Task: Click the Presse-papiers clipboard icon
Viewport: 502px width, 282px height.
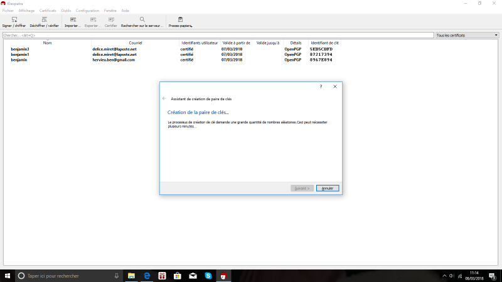Action: pos(180,19)
